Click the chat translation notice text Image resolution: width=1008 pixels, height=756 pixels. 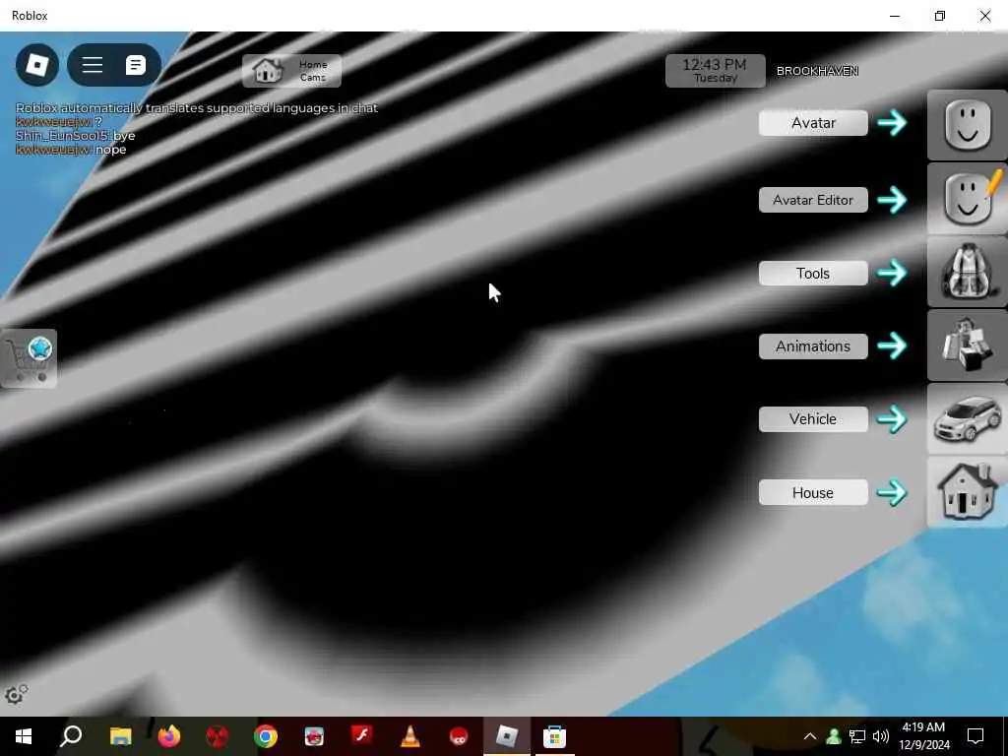coord(197,108)
